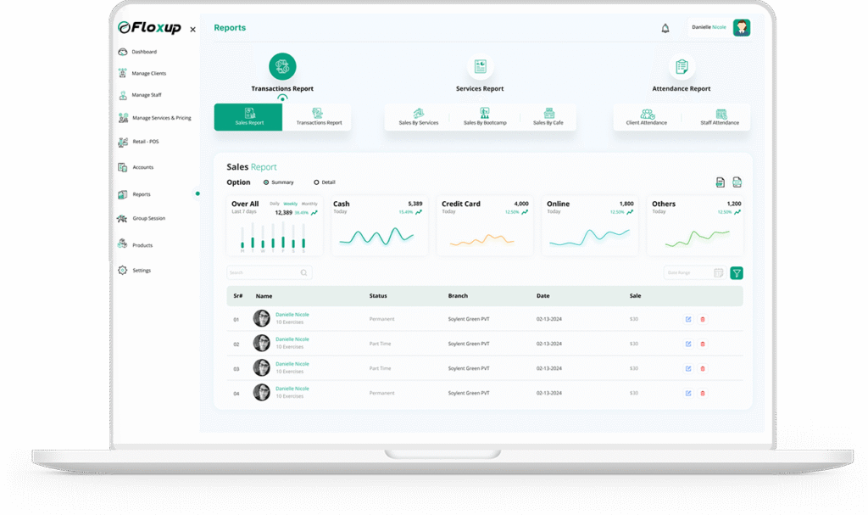Click the Products sidebar icon
Screen dimensions: 868x515
122,244
